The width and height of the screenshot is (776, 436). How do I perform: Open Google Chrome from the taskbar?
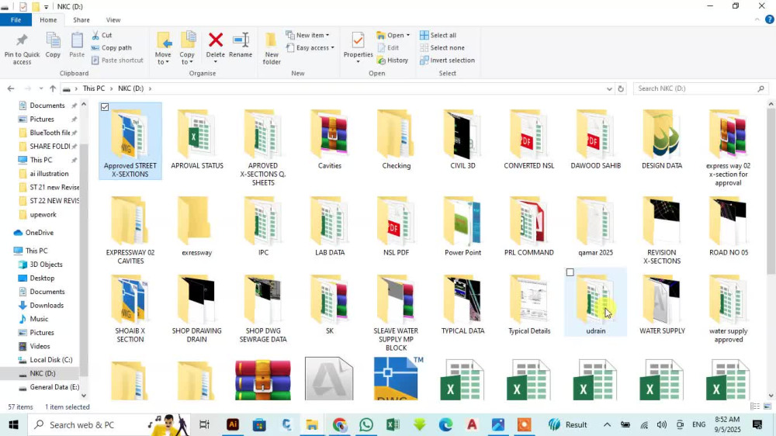point(340,424)
